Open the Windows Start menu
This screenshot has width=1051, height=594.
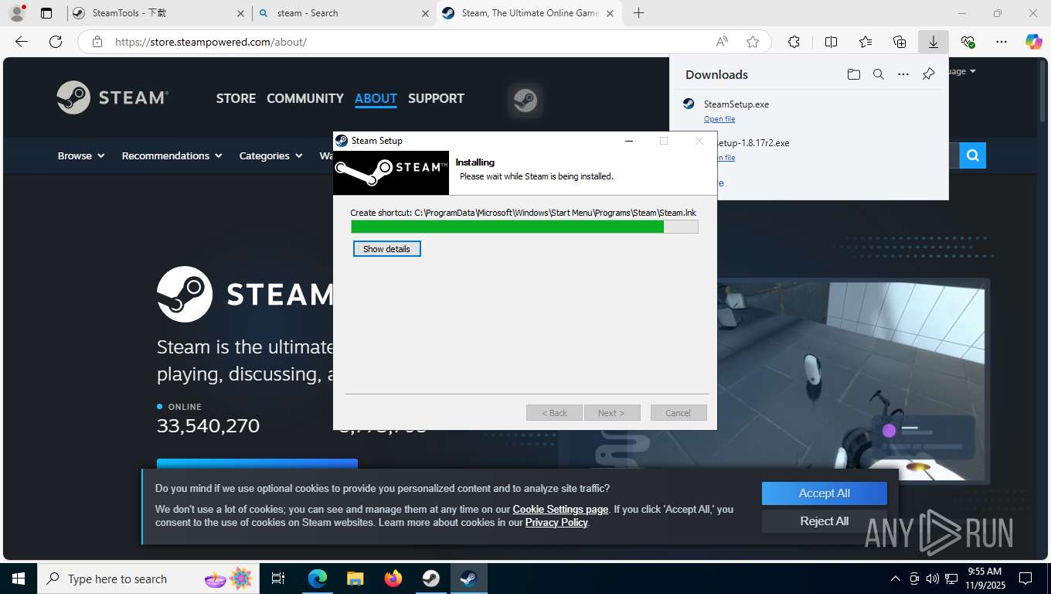[x=18, y=579]
